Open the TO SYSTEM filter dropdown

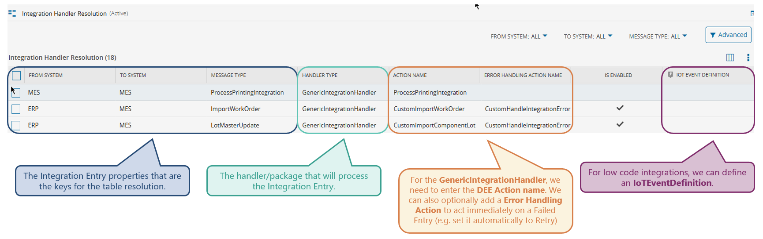pyautogui.click(x=588, y=36)
